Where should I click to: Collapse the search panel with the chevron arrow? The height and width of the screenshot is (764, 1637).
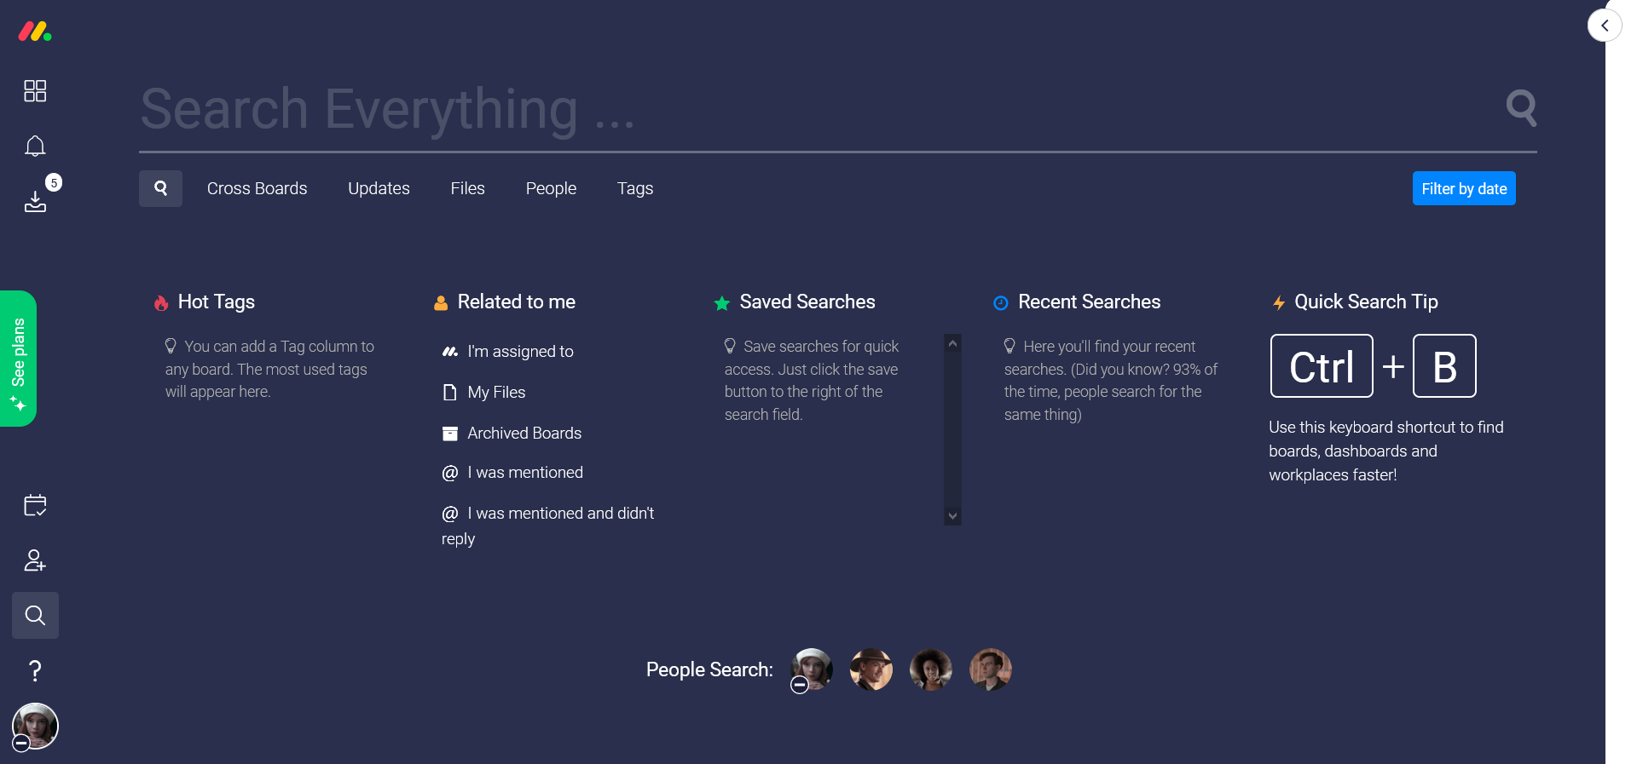point(1605,26)
